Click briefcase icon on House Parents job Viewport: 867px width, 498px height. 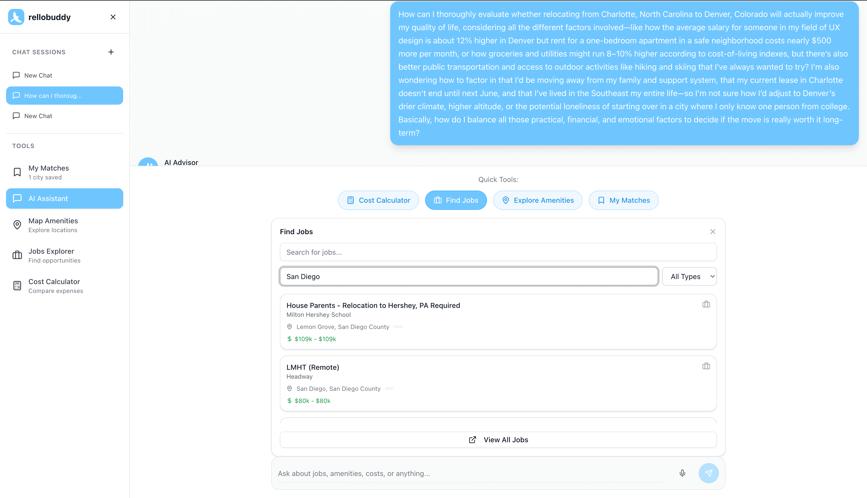coord(706,304)
